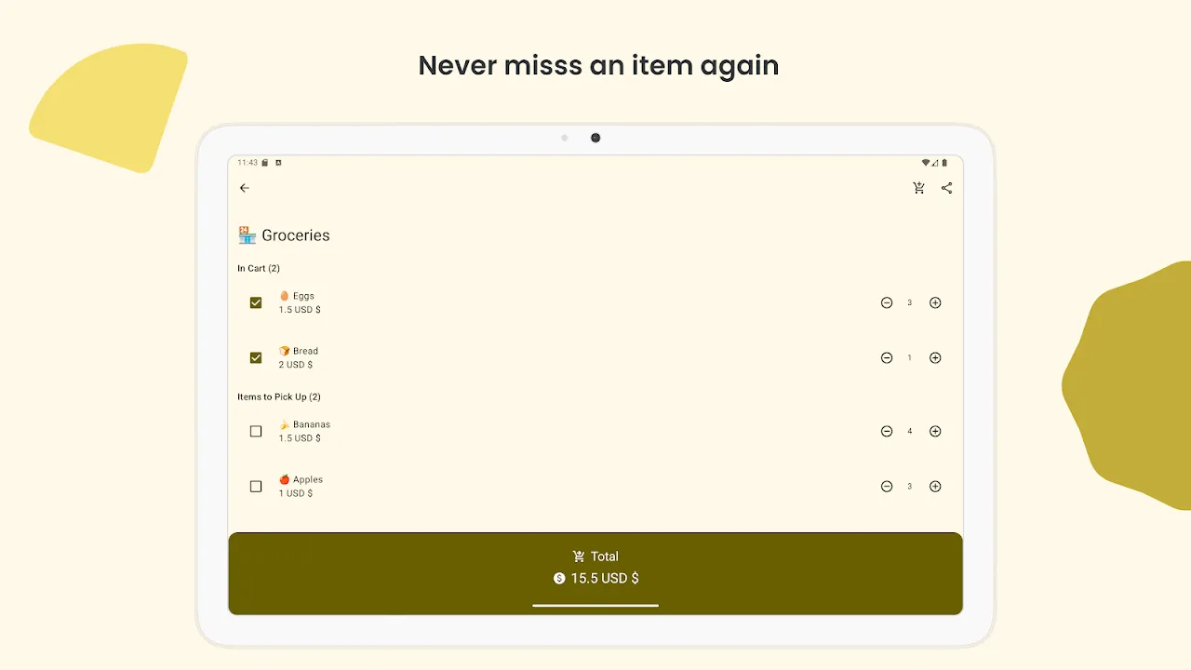Increase Bread quantity by one
Viewport: 1191px width, 670px height.
tap(935, 358)
